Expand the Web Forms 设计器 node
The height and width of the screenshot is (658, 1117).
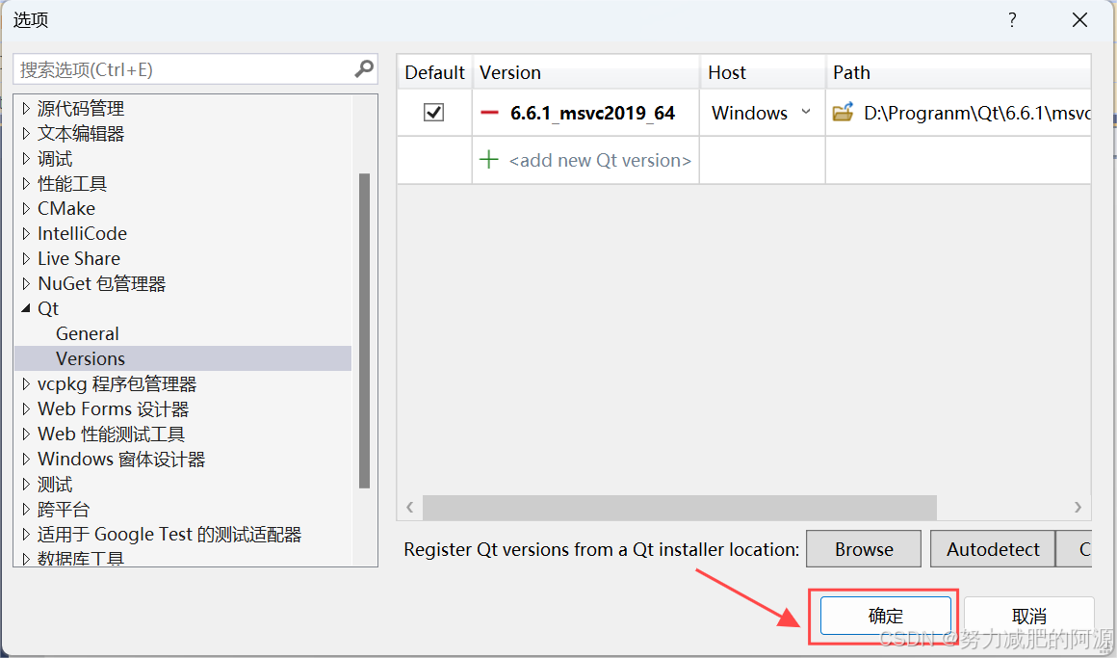pyautogui.click(x=26, y=409)
